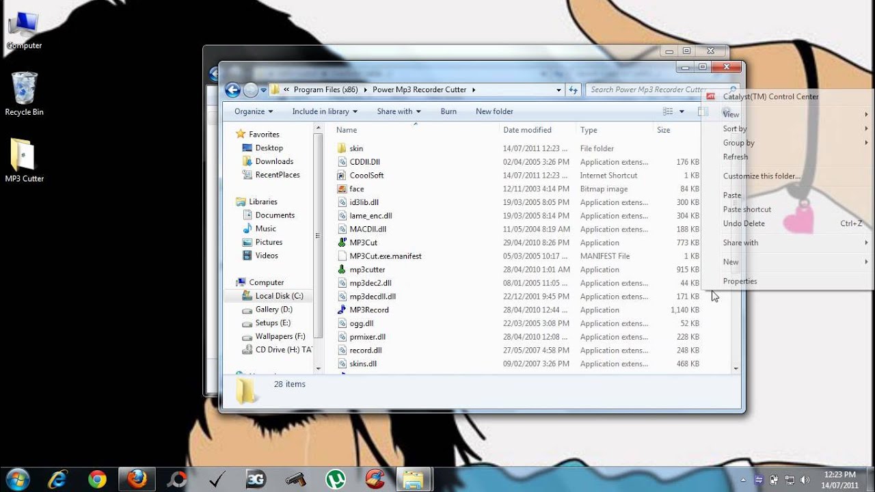Click the New folder toolbar button

494,111
